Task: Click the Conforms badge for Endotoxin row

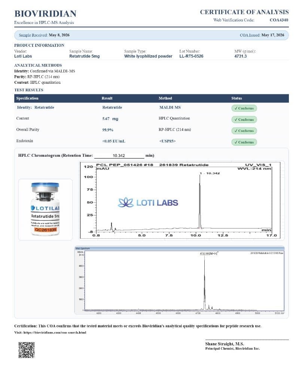Action: pos(244,142)
